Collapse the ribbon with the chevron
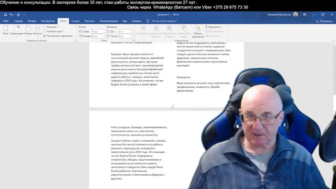 coord(333,40)
